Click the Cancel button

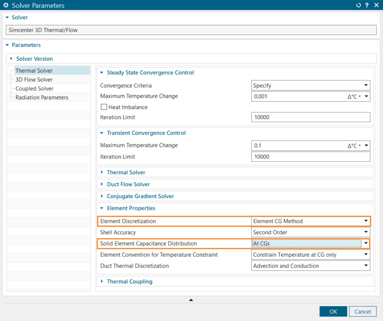click(362, 312)
